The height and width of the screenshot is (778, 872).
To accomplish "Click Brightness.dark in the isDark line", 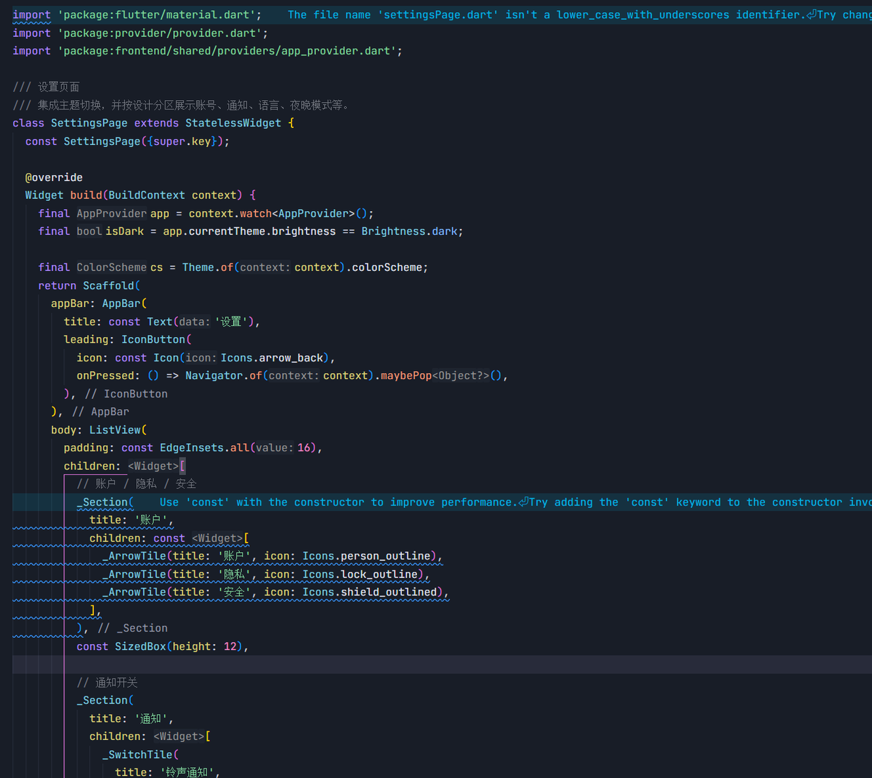I will [409, 231].
